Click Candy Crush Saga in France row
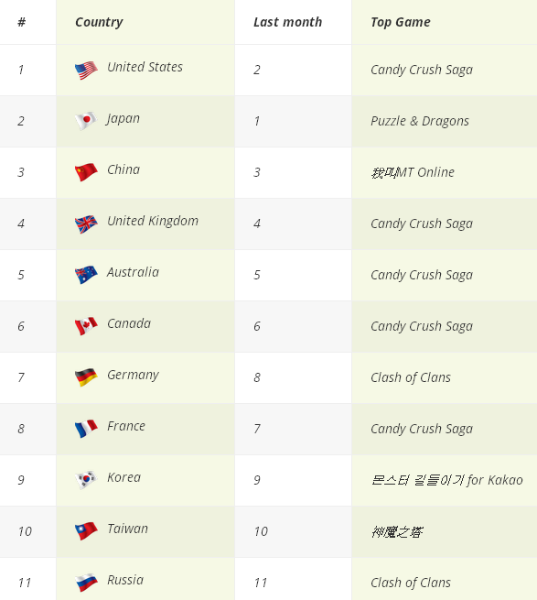This screenshot has height=600, width=537. pyautogui.click(x=422, y=429)
